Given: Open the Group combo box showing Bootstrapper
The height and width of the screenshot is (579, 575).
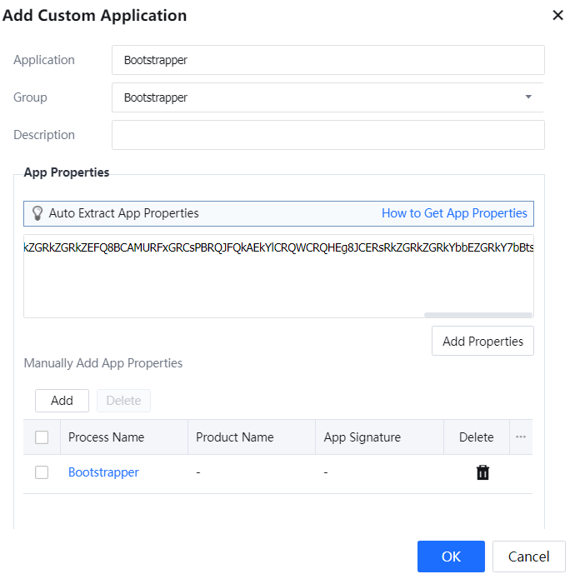Looking at the screenshot, I should [317, 97].
